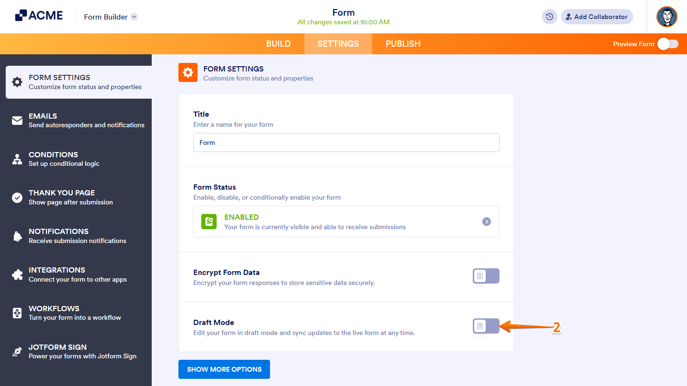
Task: Open the Form Settings gear icon panel
Action: click(x=17, y=81)
